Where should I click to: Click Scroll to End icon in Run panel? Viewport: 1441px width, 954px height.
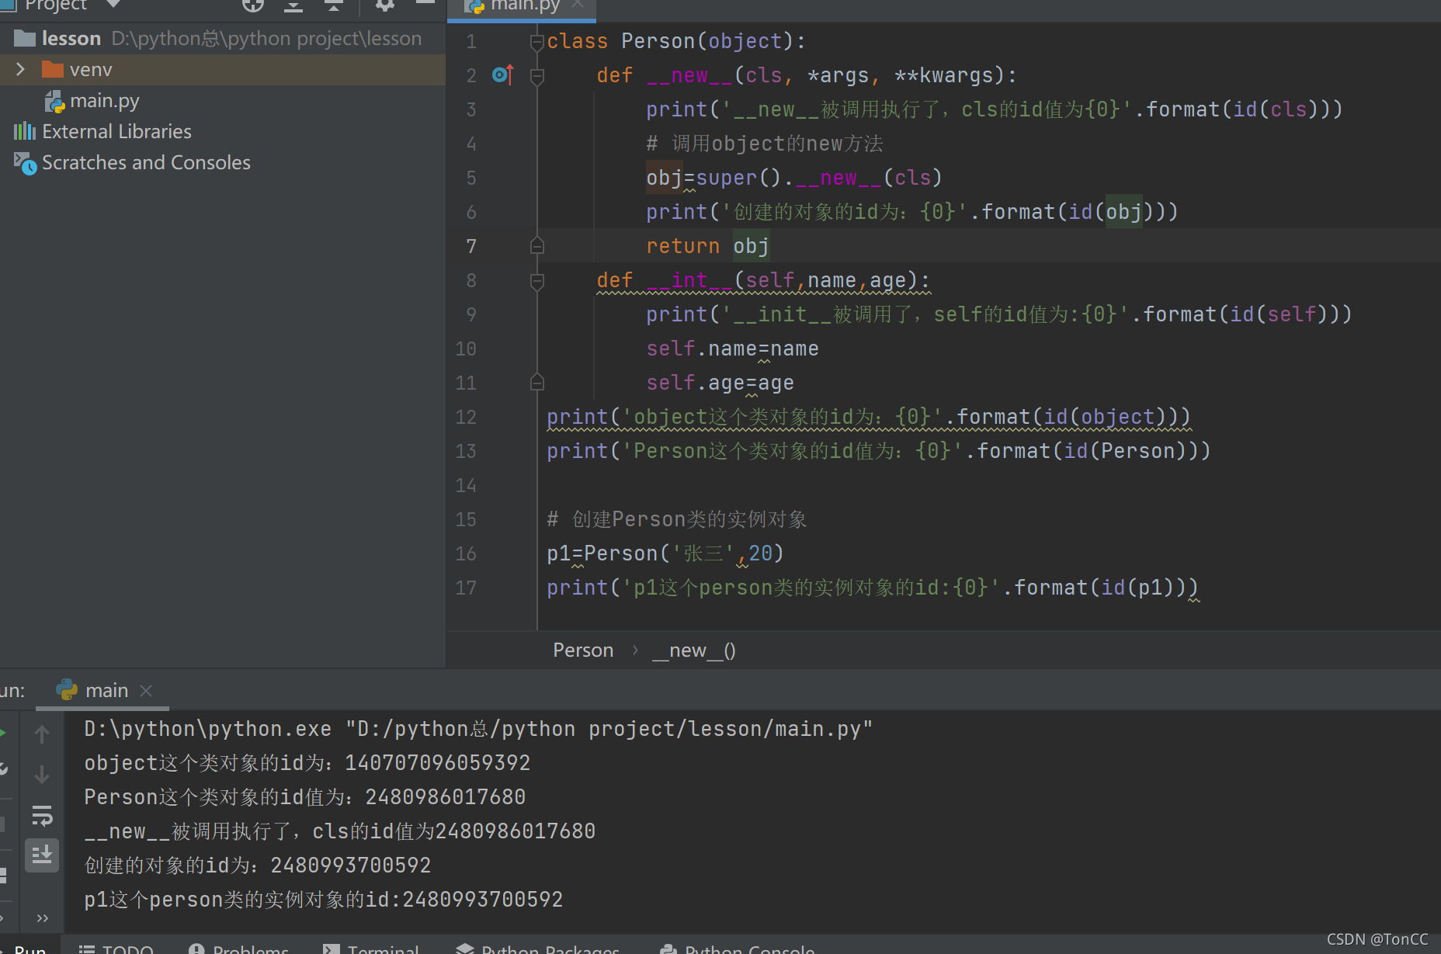[x=42, y=855]
